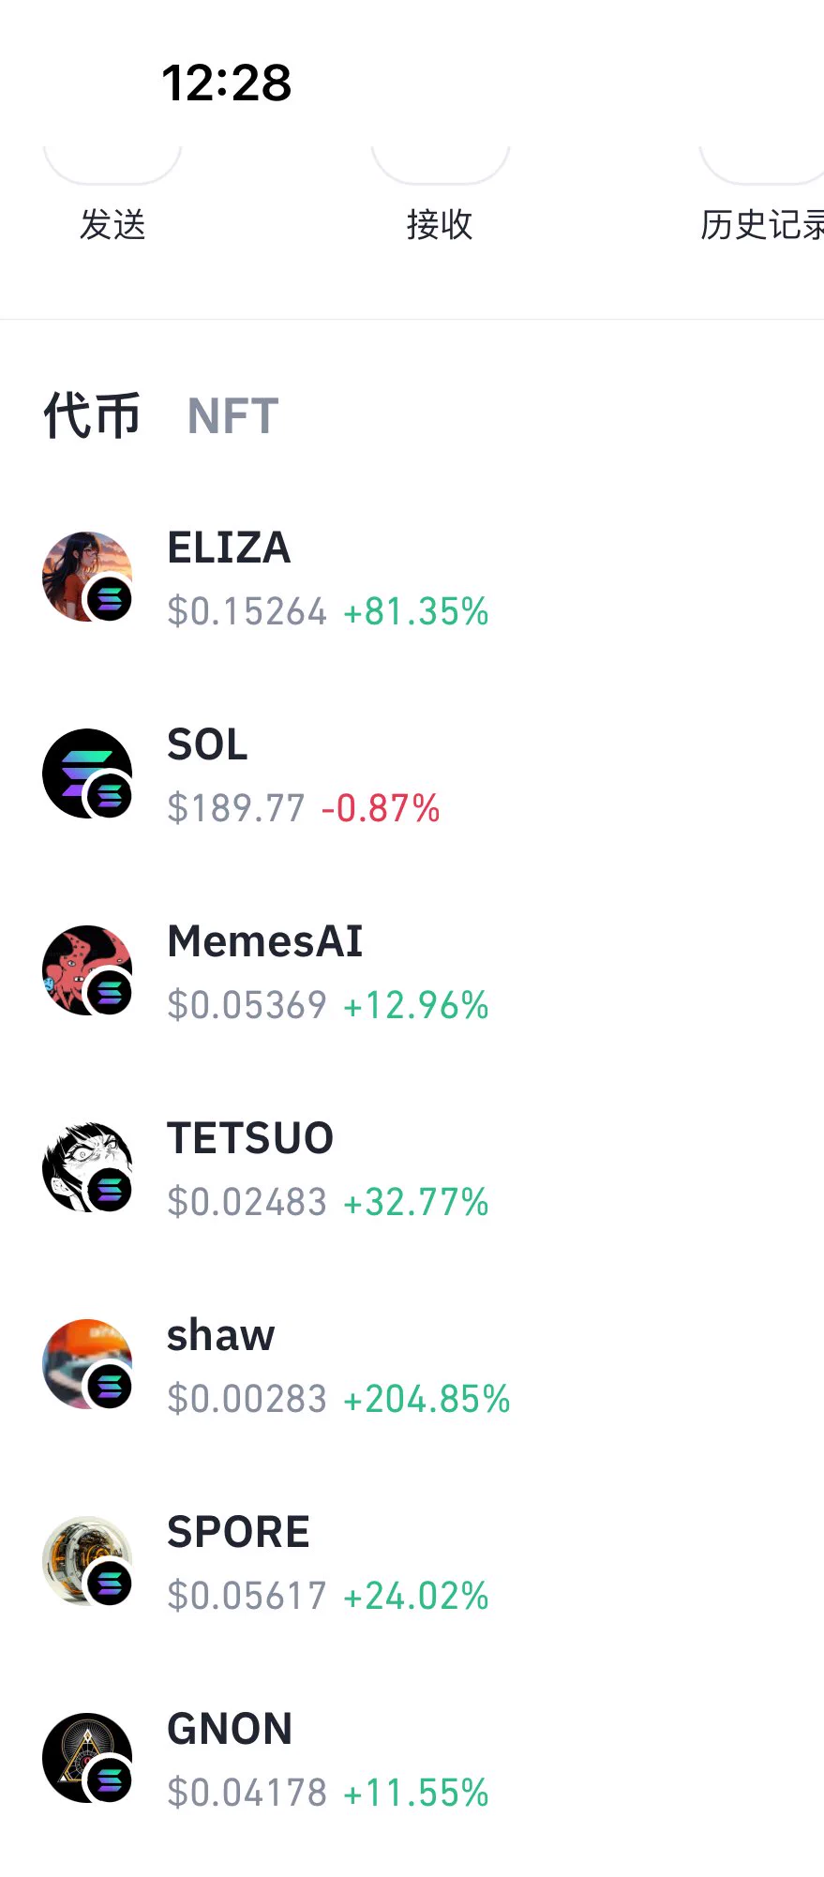Viewport: 824px width, 1877px height.
Task: Open the TETSUO manga face icon
Action: (87, 1167)
